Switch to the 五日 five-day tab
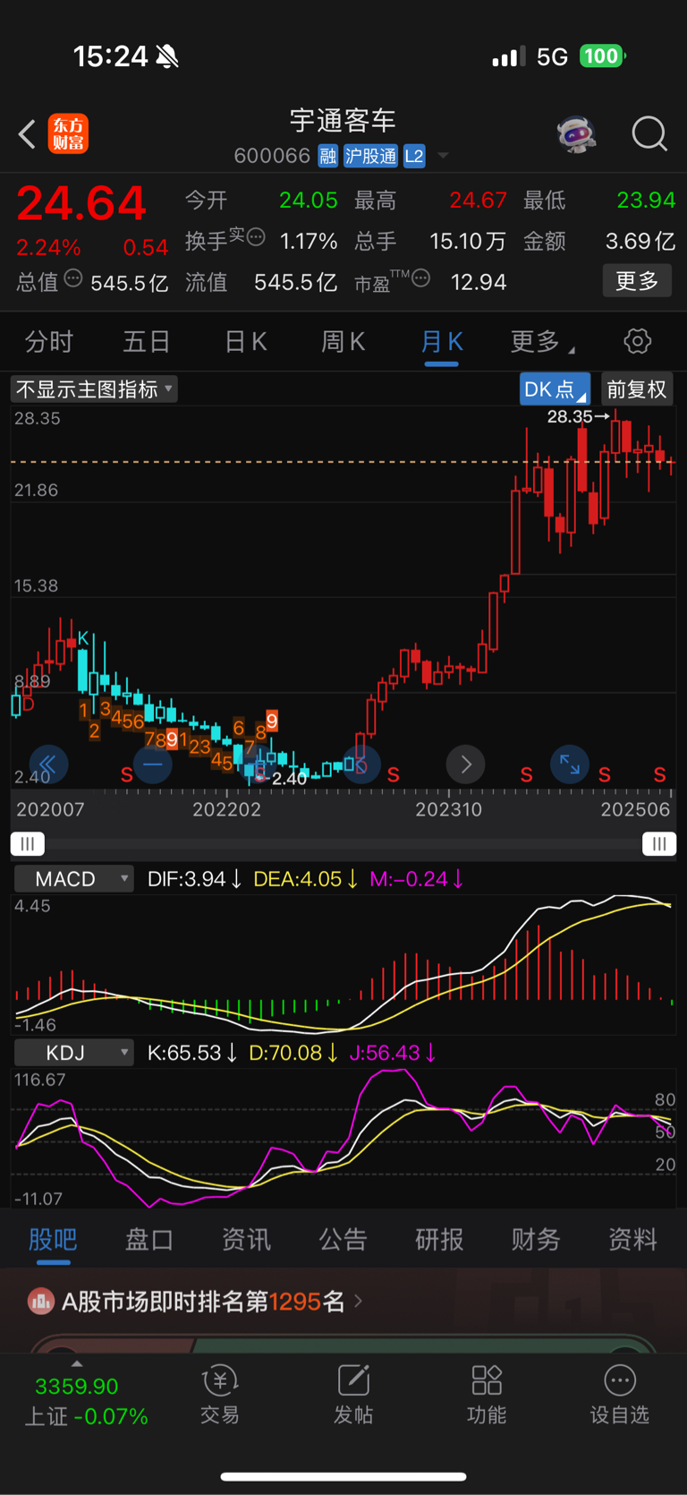 coord(146,341)
